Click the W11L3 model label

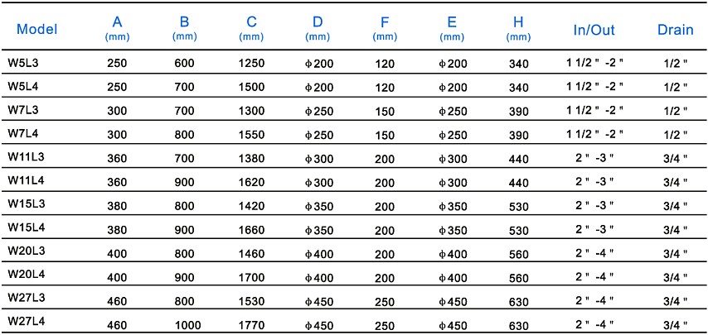click(x=26, y=157)
